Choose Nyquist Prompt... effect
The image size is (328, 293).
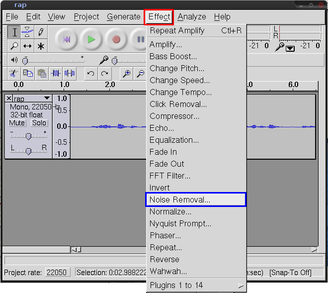196,223
